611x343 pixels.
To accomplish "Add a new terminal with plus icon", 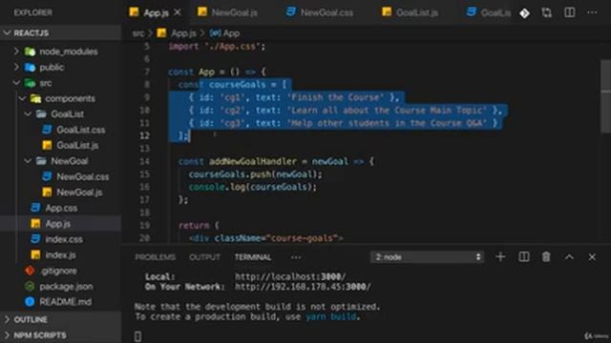I will tap(500, 256).
